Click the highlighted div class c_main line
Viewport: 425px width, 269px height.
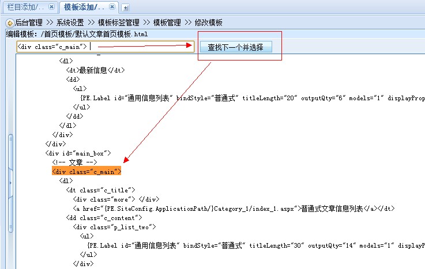point(86,172)
